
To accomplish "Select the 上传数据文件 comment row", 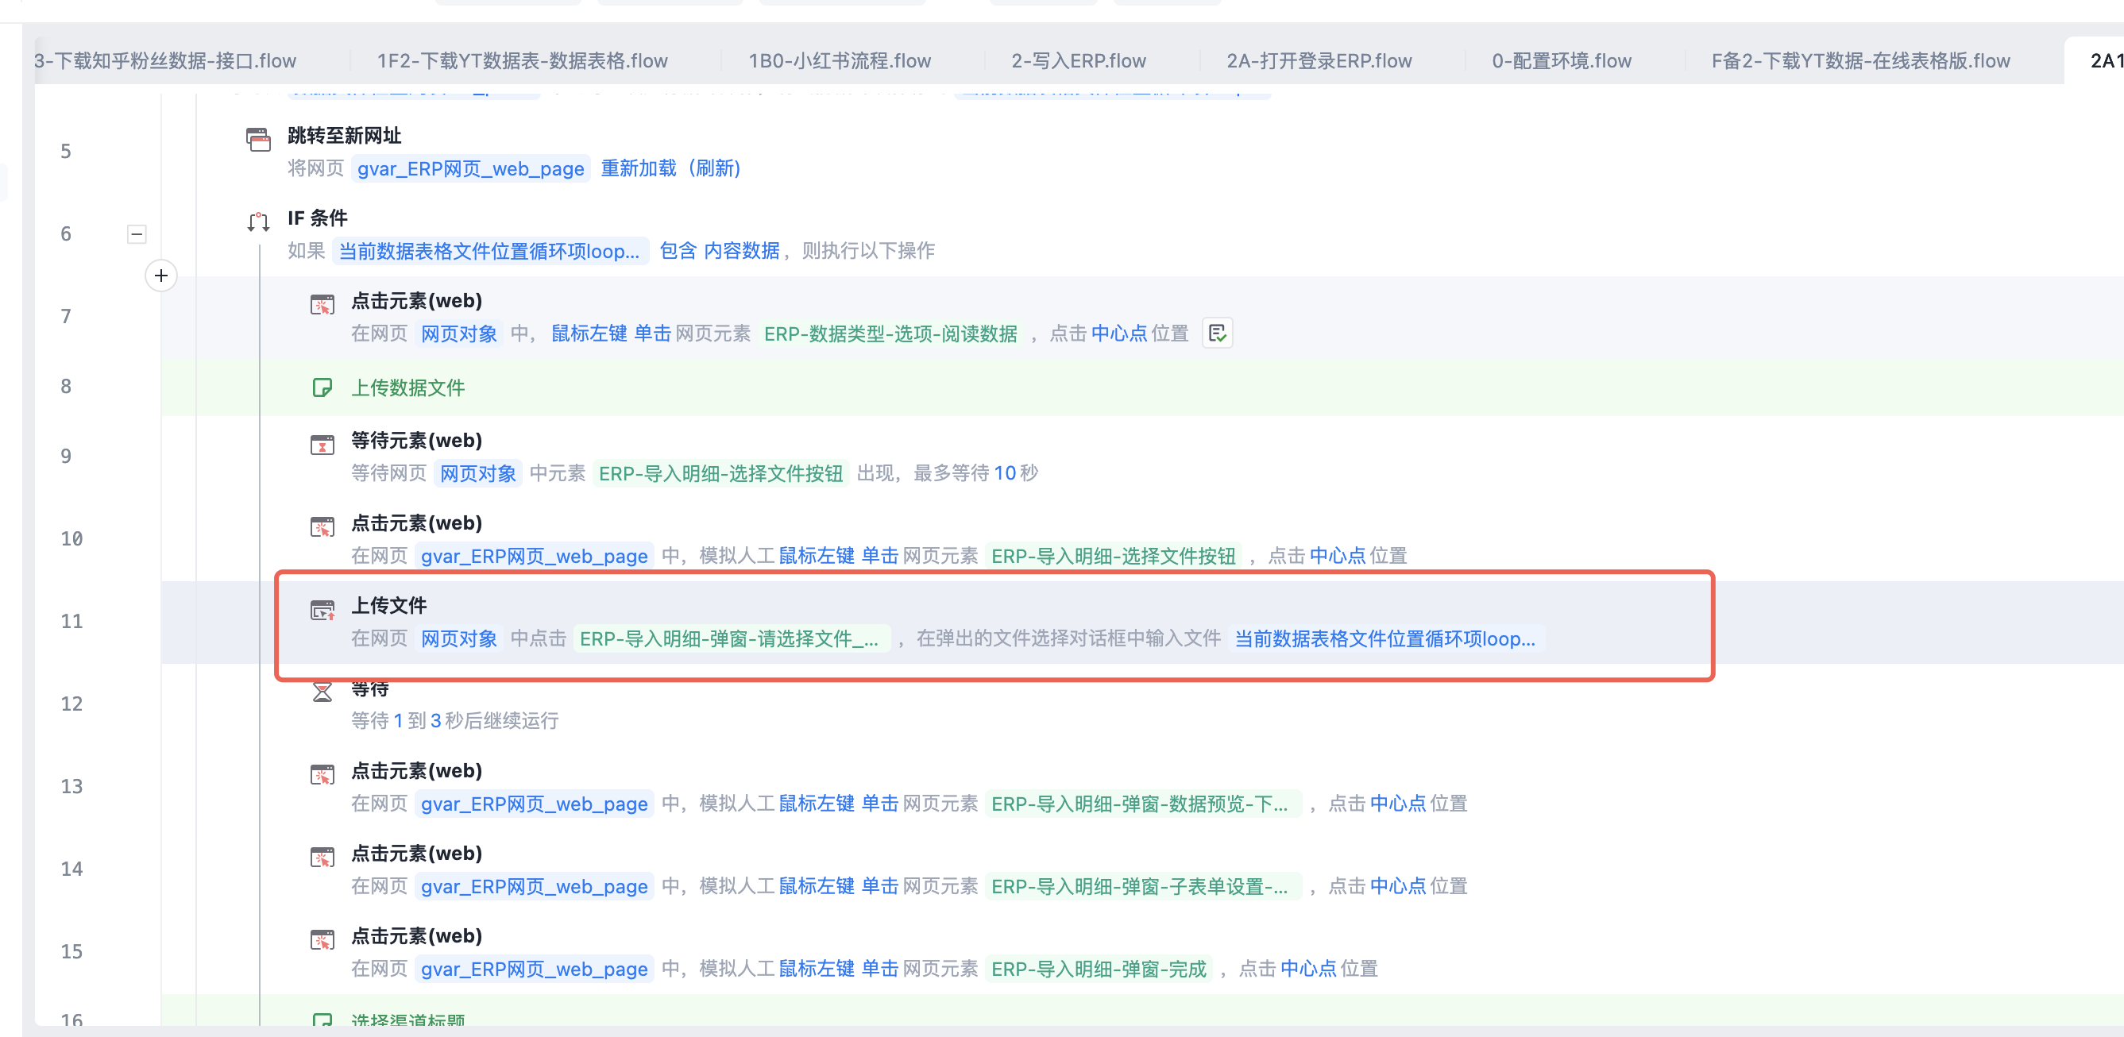I will pos(1142,387).
